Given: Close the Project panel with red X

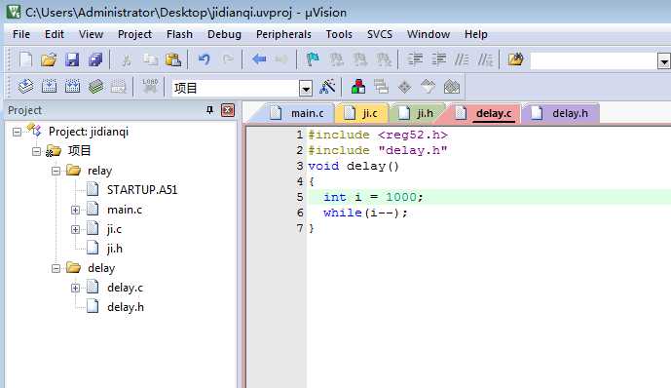Looking at the screenshot, I should pyautogui.click(x=228, y=110).
